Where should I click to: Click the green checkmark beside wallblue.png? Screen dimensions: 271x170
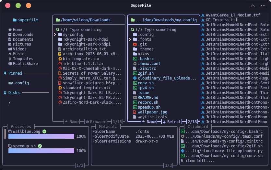click(44, 132)
